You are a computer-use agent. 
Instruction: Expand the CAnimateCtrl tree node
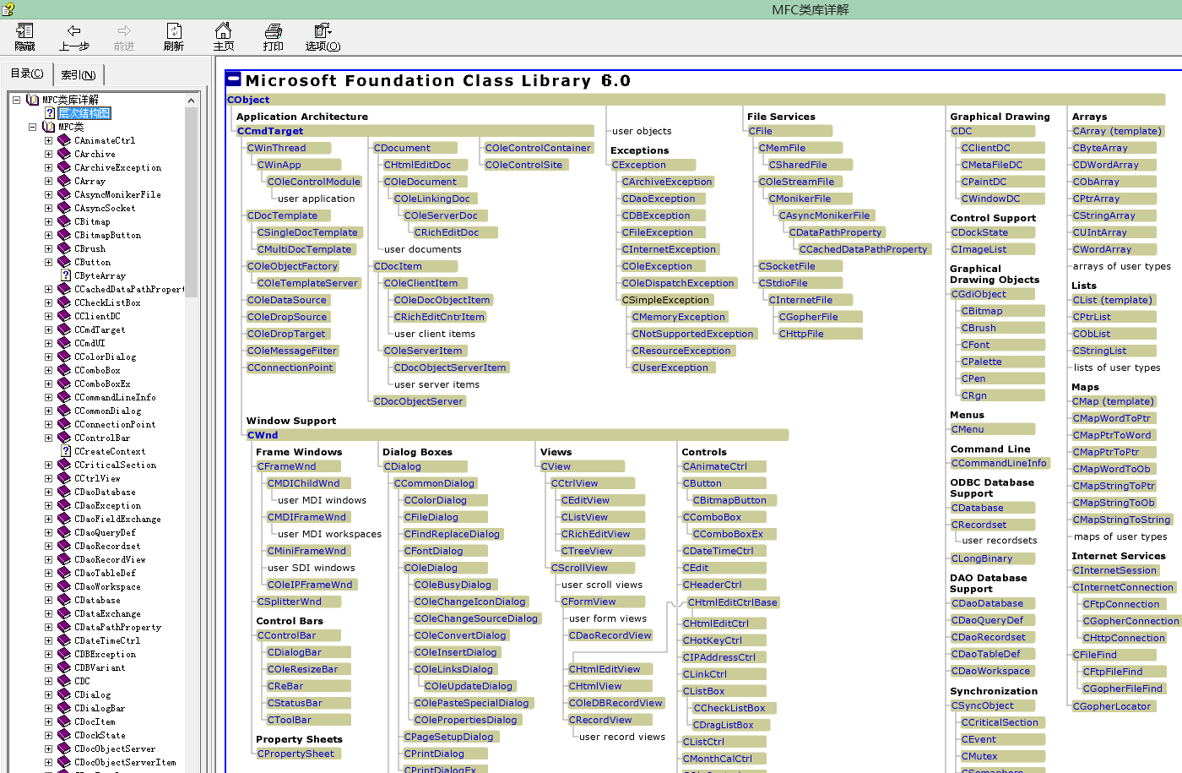(48, 140)
